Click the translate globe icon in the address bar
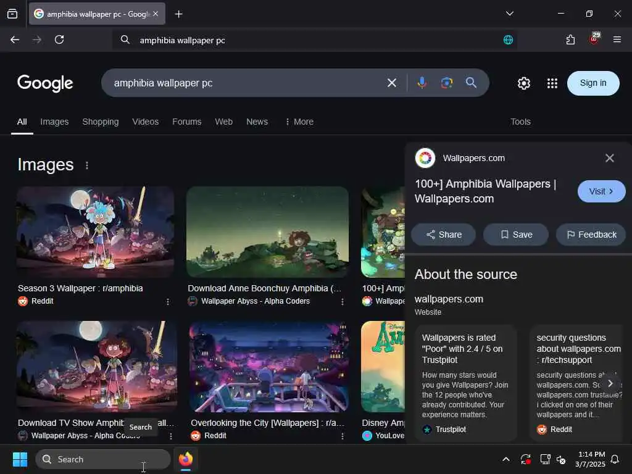Screen dimensions: 632x474 click(508, 39)
